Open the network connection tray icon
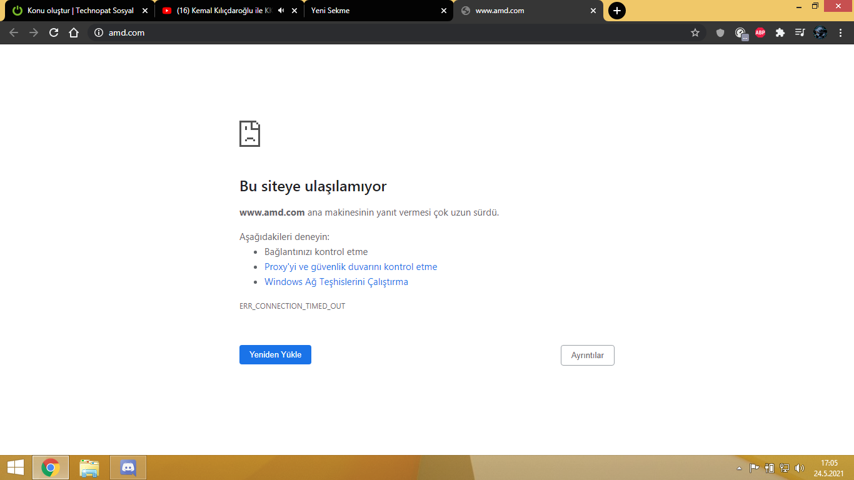Screen dimensions: 854x480 pos(785,467)
